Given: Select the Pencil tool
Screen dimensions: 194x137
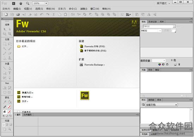Looking at the screenshot, I should 5,53.
